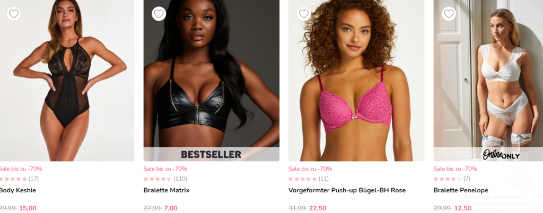Screen dimensions: 543x213
Task: Click the 7,00 sale price of Bralette Matrix
Action: [x=171, y=208]
